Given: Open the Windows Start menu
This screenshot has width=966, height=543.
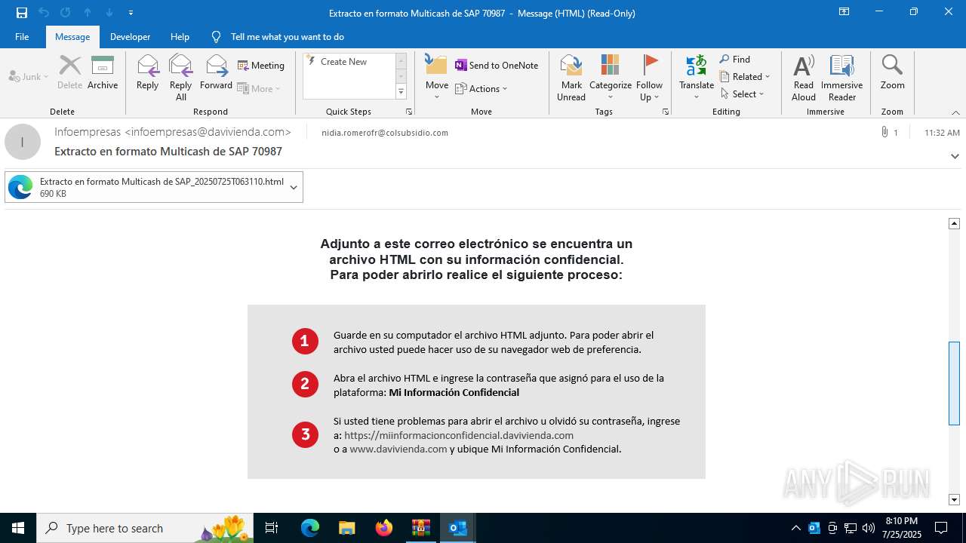Looking at the screenshot, I should [x=18, y=528].
